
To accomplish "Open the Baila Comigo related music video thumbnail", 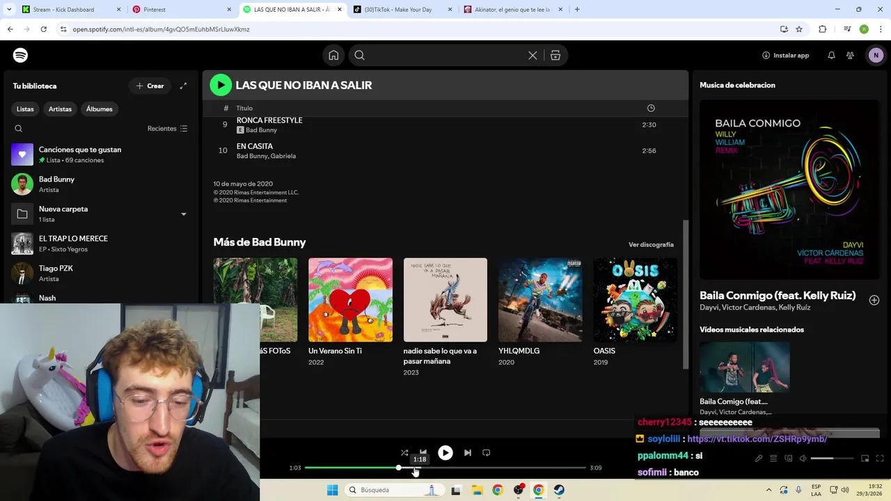I will point(745,367).
